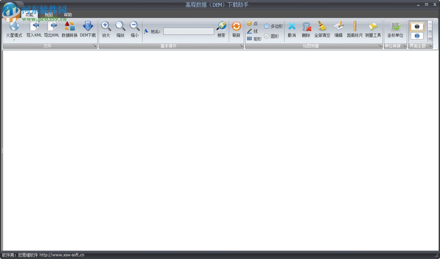Choose the 圆形 circle drawing tool
Image resolution: width=440 pixels, height=259 pixels.
tap(272, 36)
